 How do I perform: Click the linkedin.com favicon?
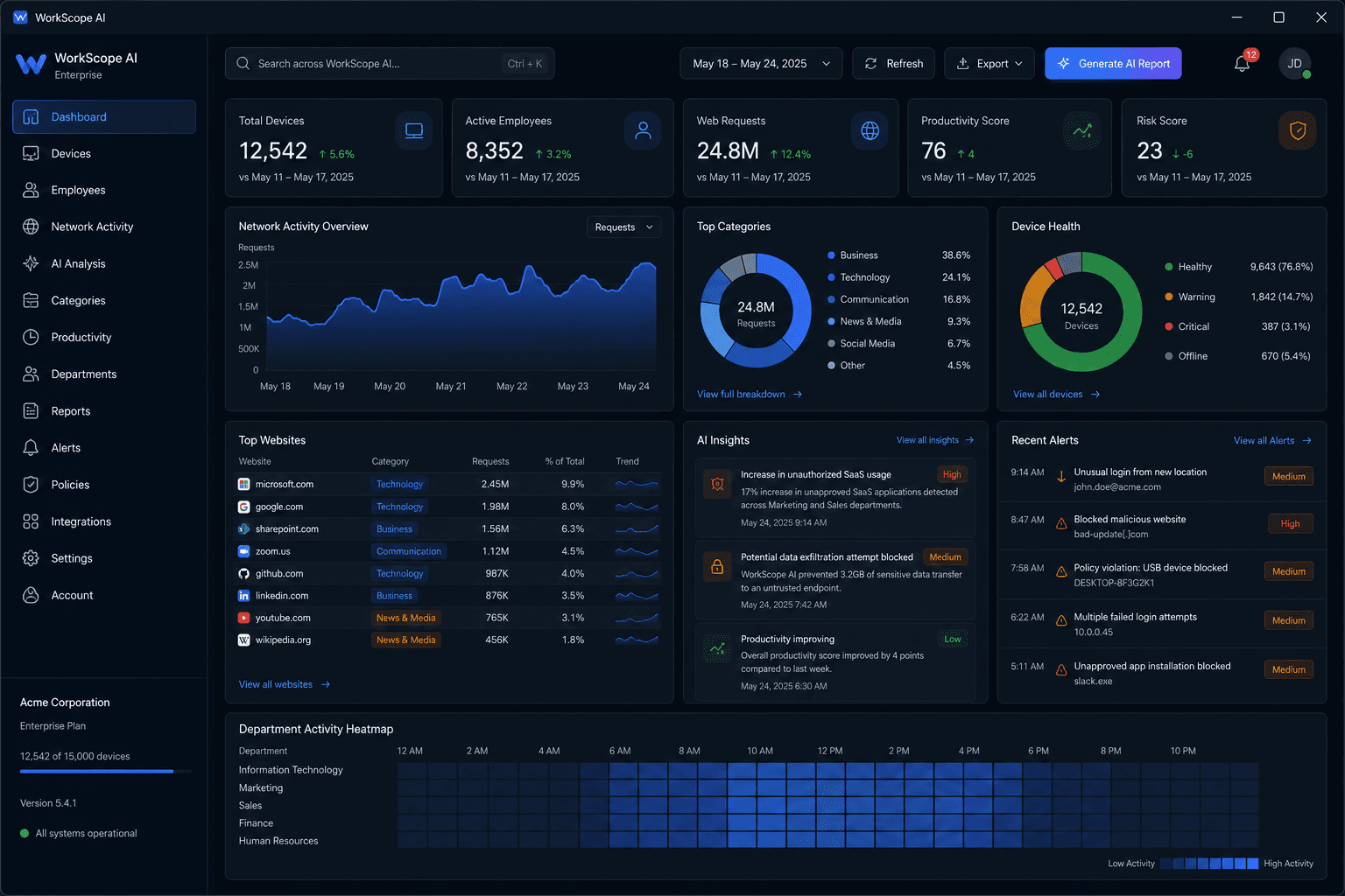pos(244,596)
